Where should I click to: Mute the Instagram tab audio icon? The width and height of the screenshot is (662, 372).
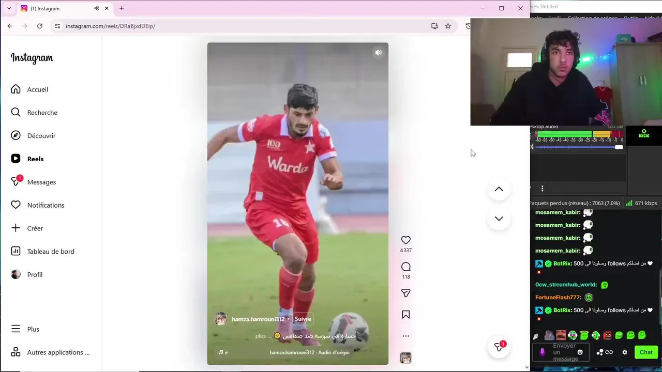97,8
